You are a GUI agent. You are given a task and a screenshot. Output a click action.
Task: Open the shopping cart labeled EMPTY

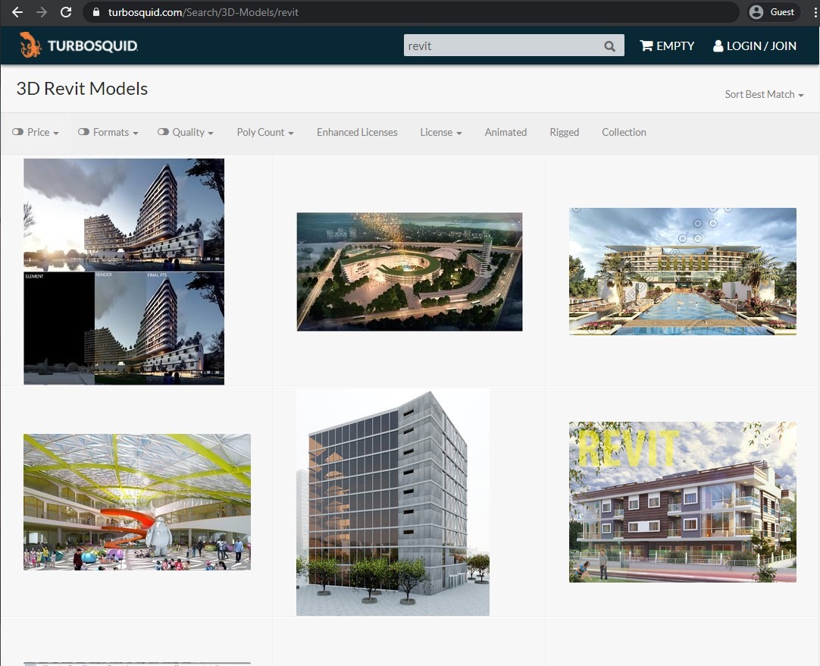click(666, 46)
